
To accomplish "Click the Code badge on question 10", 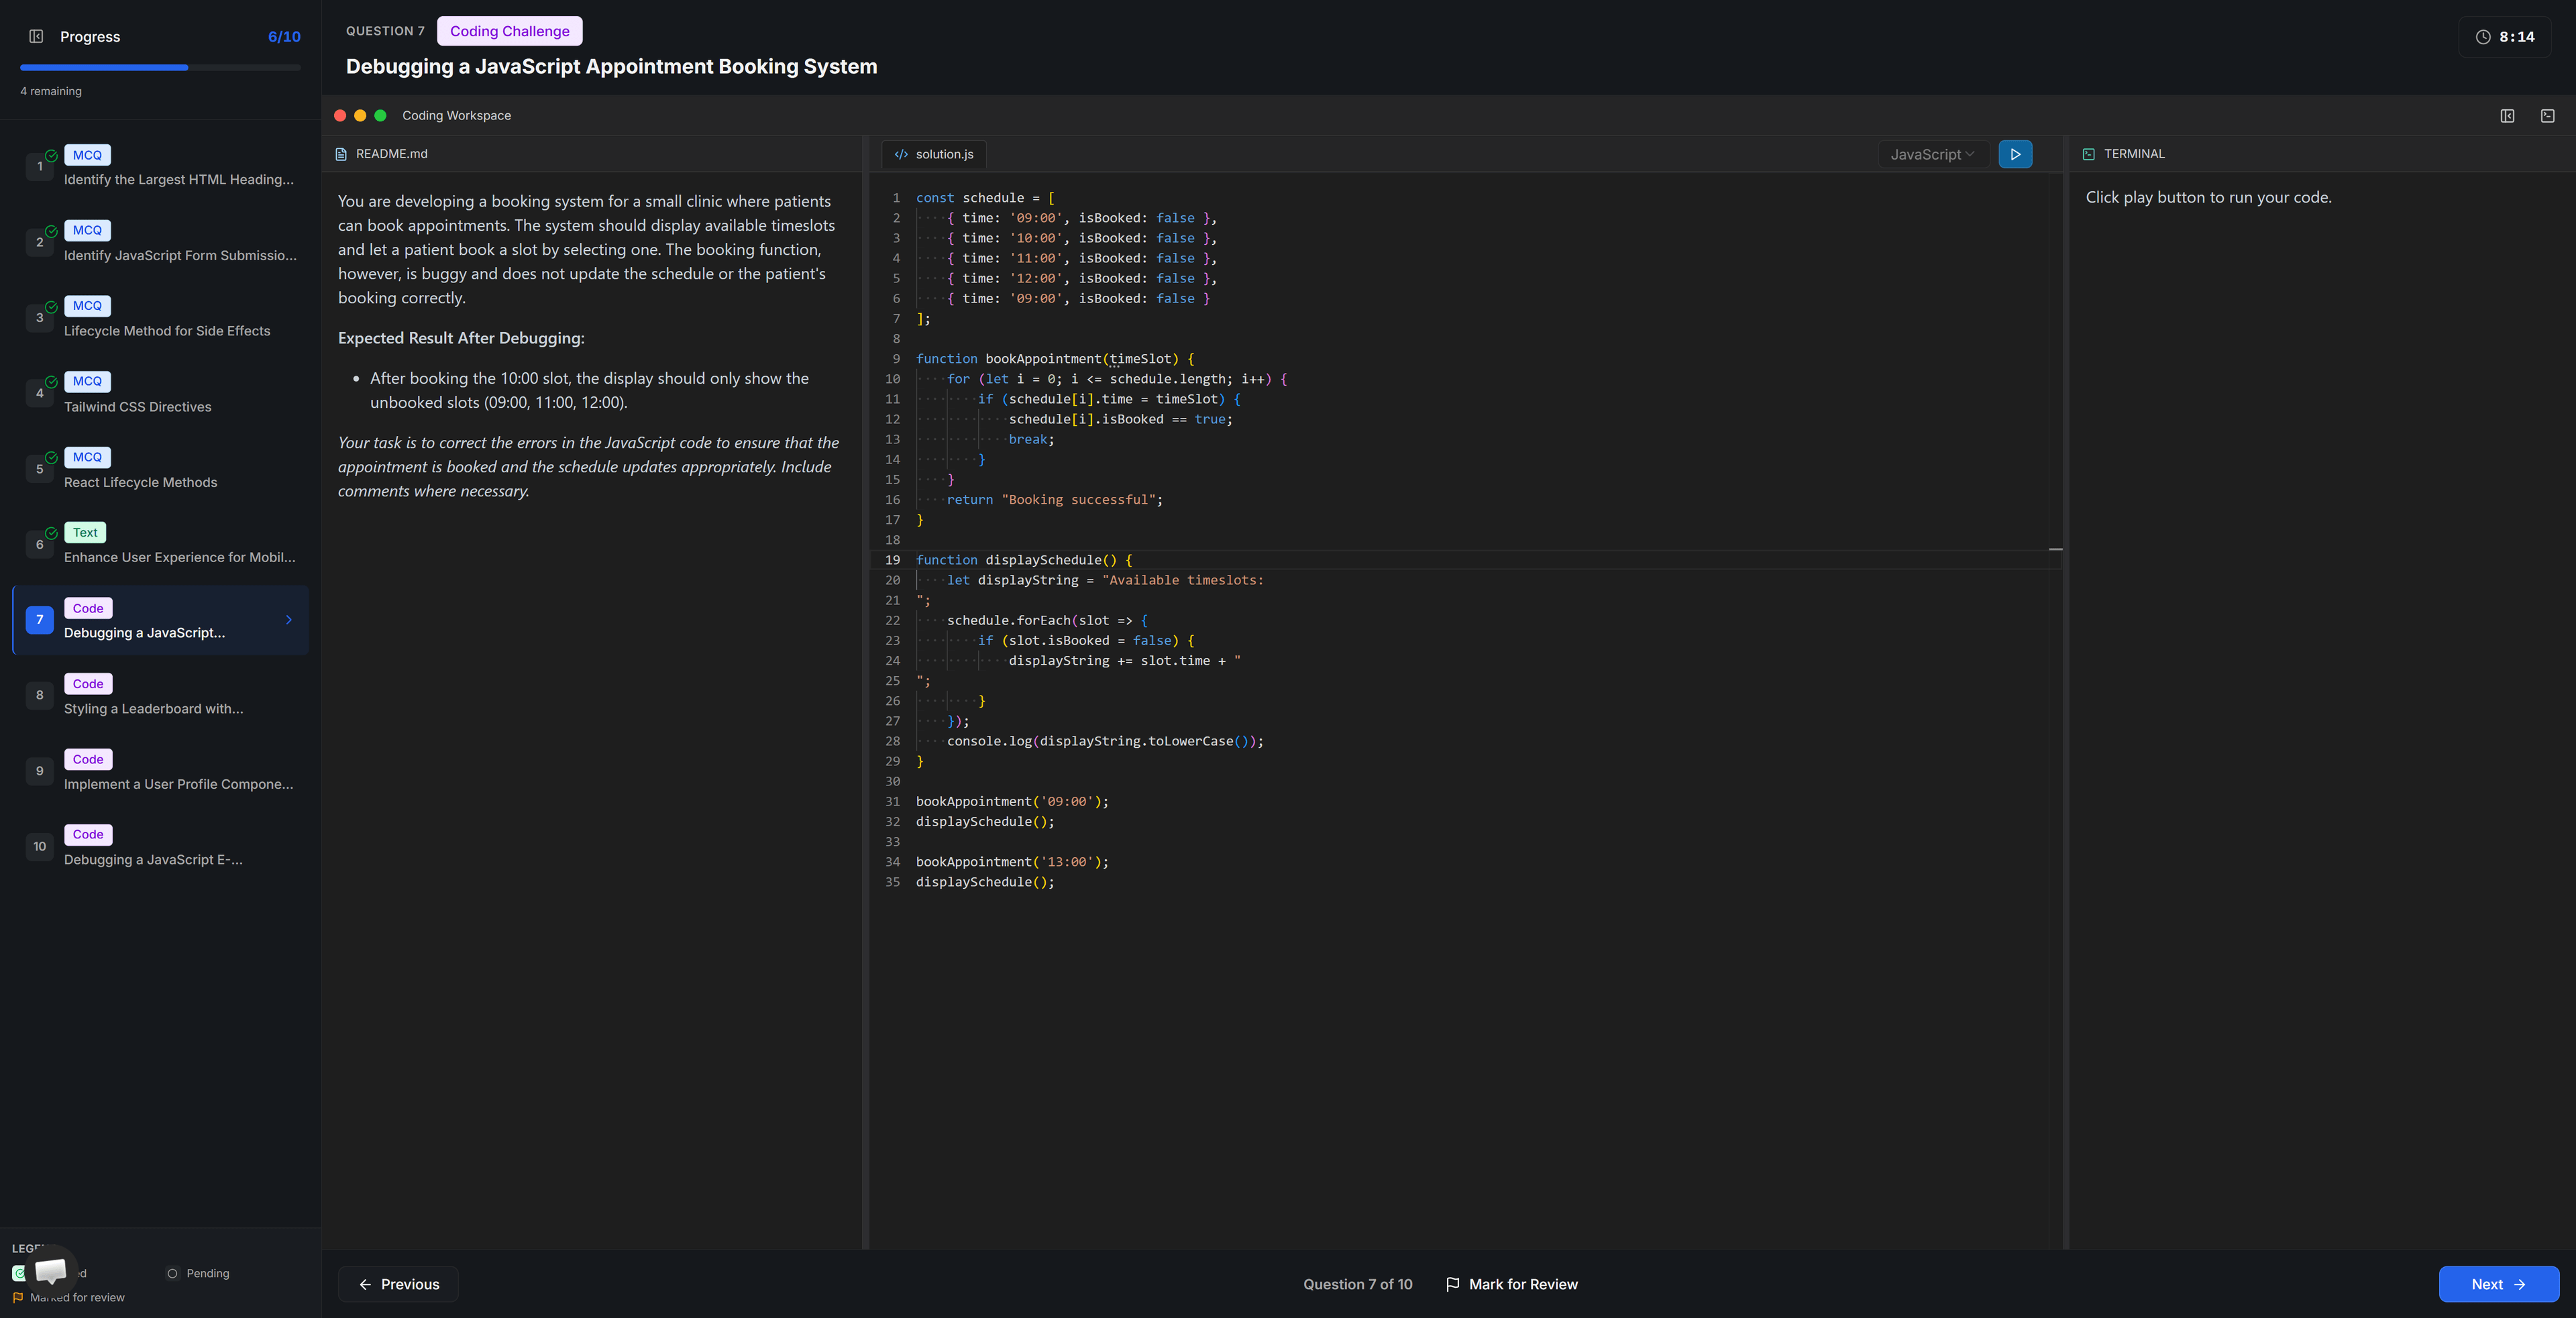I will 88,835.
